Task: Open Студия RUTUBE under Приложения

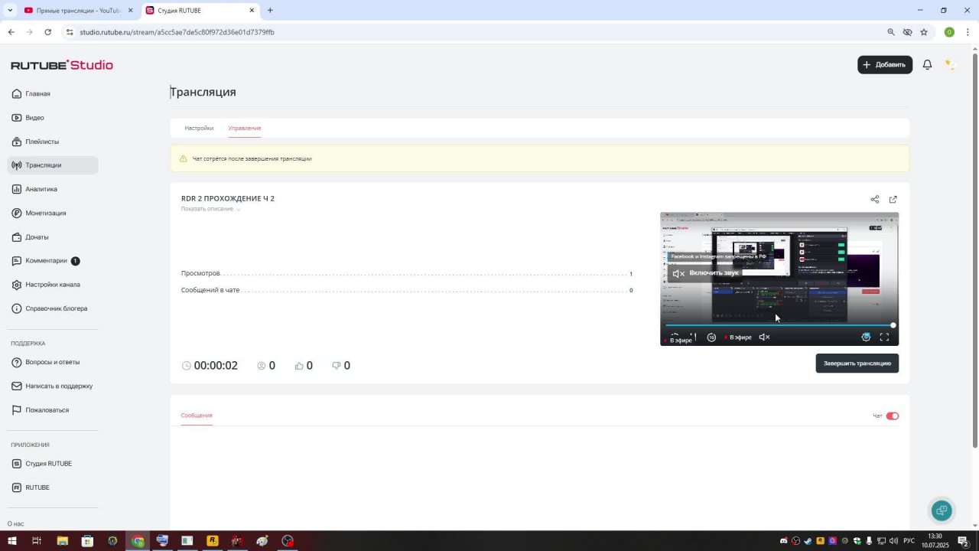Action: tap(42, 464)
